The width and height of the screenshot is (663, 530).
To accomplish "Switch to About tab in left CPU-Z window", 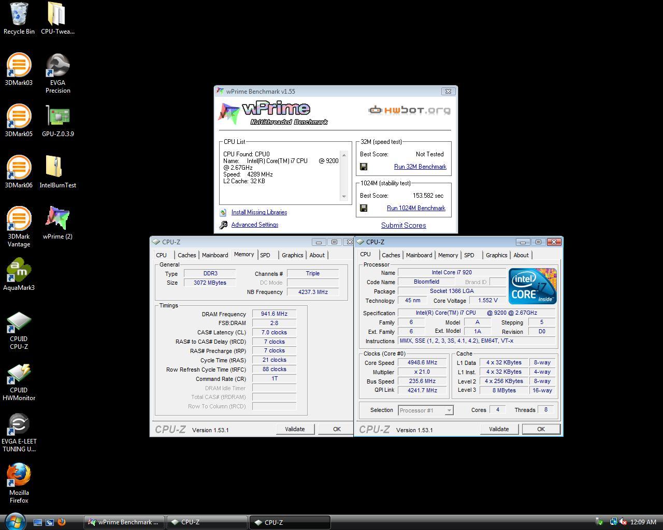I will (317, 255).
